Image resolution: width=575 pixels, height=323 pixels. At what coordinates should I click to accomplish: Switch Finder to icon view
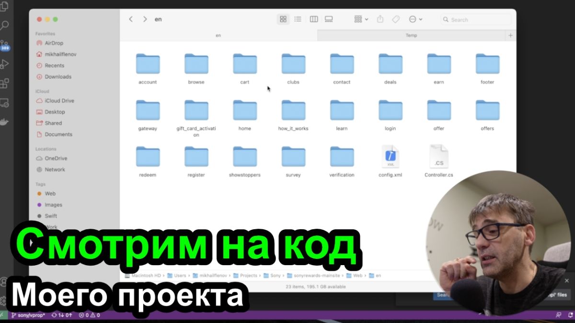pyautogui.click(x=283, y=19)
